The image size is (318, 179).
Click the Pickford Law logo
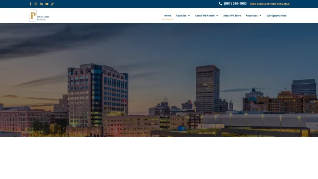(x=39, y=15)
